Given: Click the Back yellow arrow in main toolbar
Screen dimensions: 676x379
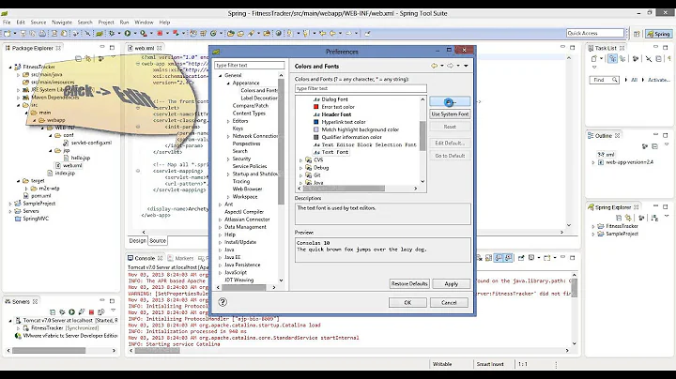Looking at the screenshot, I should (x=332, y=33).
